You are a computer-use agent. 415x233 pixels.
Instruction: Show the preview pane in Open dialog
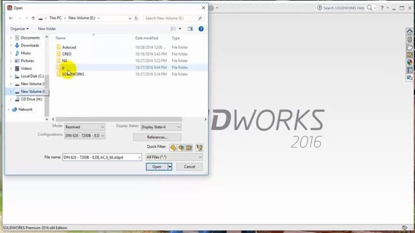click(x=190, y=28)
